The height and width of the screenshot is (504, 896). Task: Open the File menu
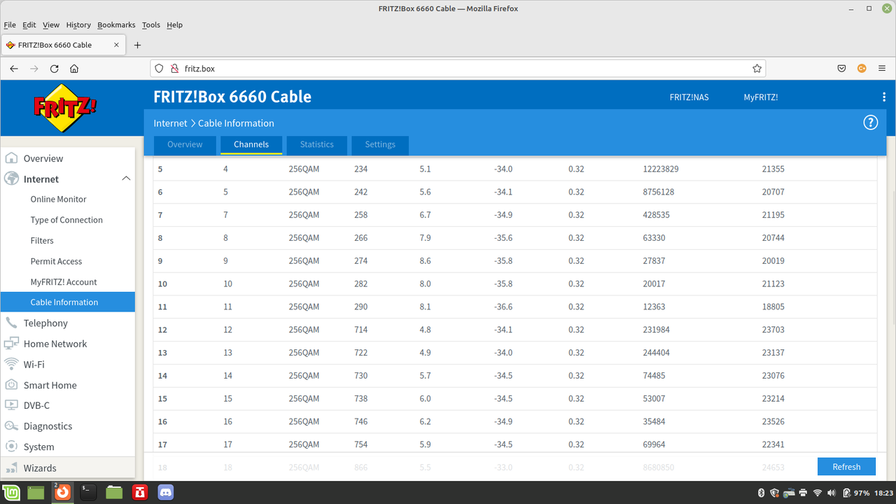pos(10,24)
